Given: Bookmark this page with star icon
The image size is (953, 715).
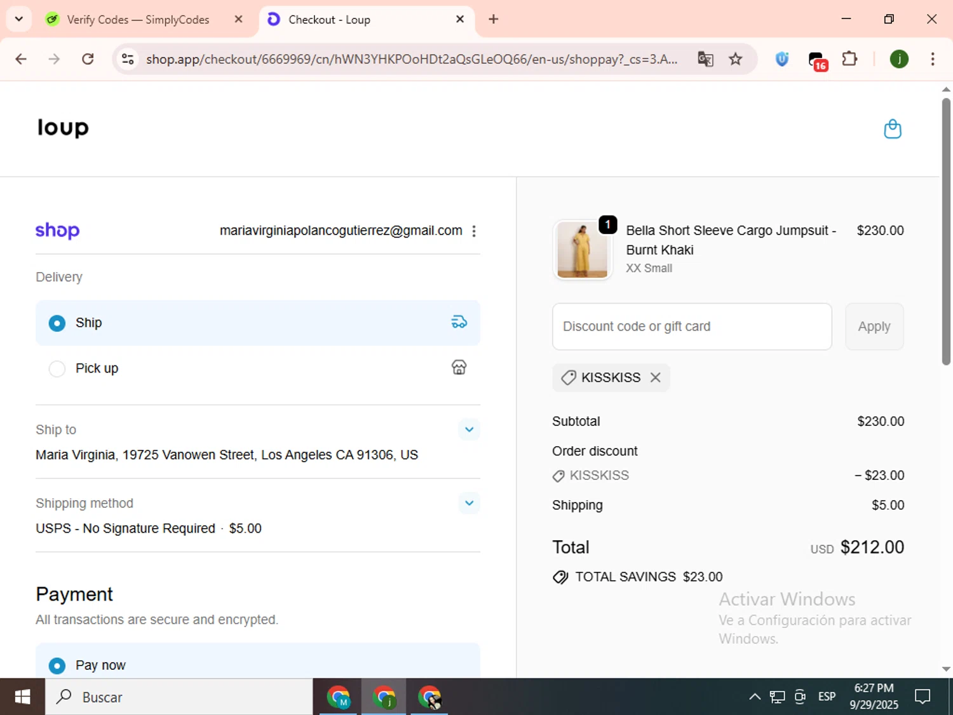Looking at the screenshot, I should (736, 59).
